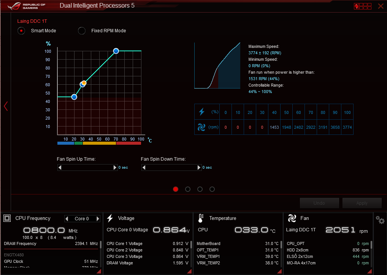Click the Fan Spin Up Time slider track

coord(87,168)
